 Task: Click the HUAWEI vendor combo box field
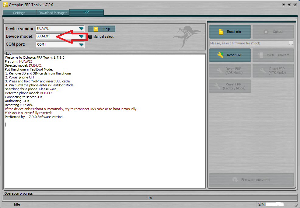60,29
